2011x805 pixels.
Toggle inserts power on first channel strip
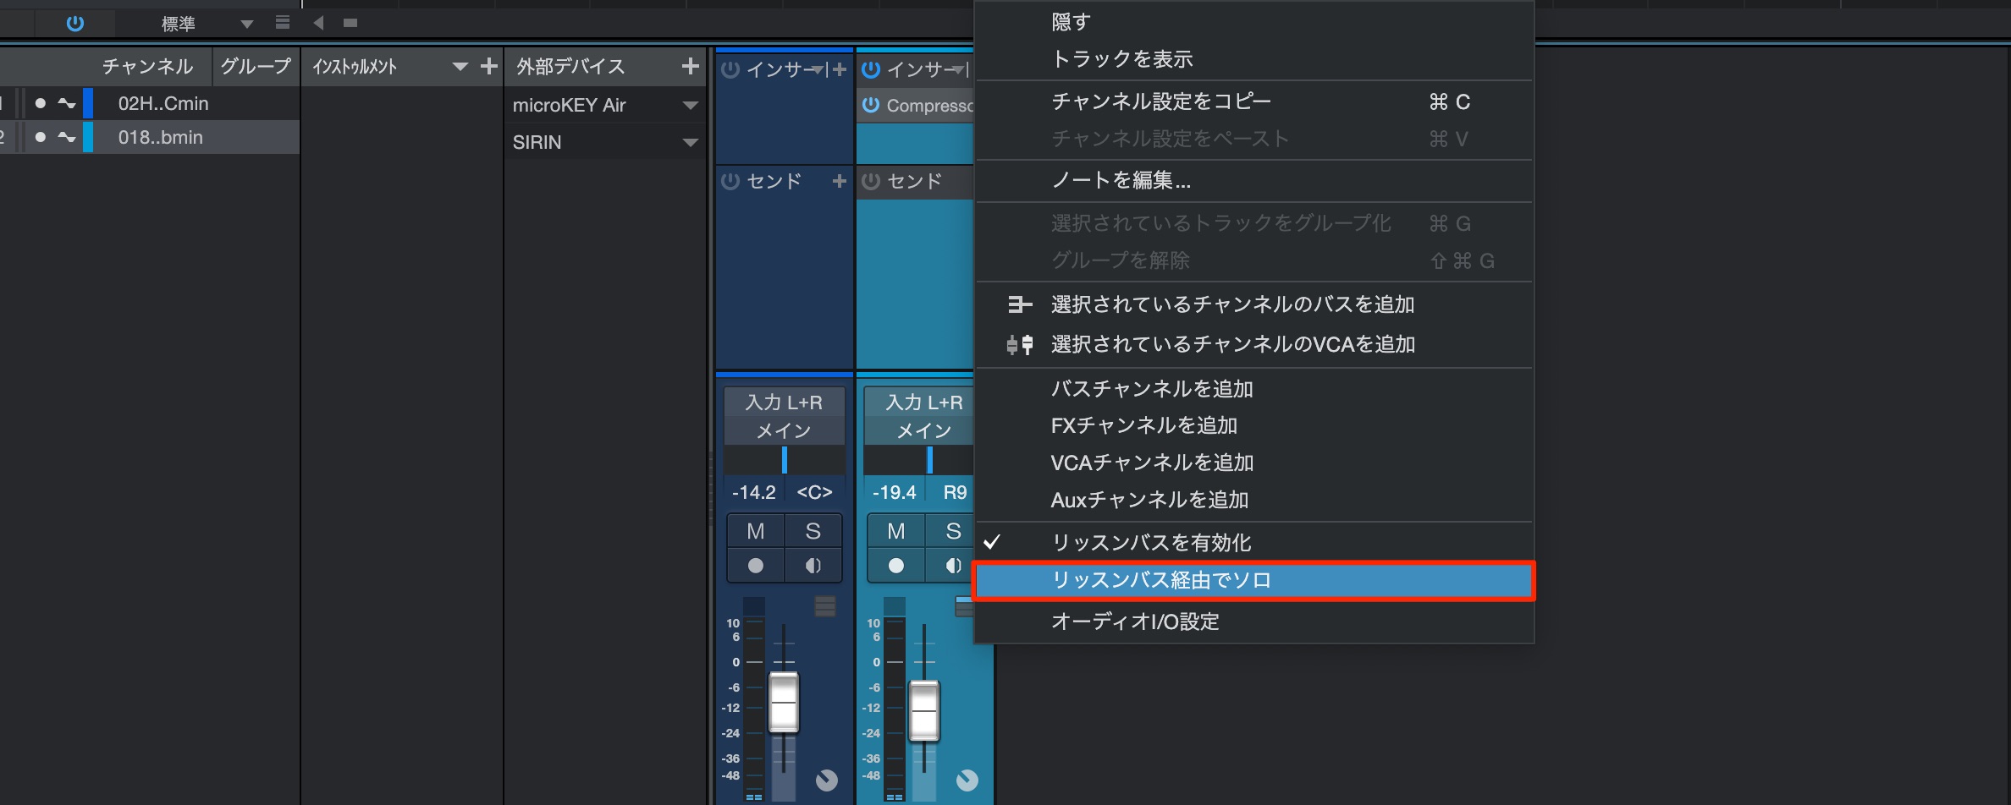point(730,69)
